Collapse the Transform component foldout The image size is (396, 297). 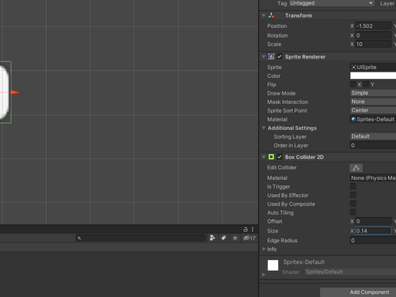(x=263, y=15)
